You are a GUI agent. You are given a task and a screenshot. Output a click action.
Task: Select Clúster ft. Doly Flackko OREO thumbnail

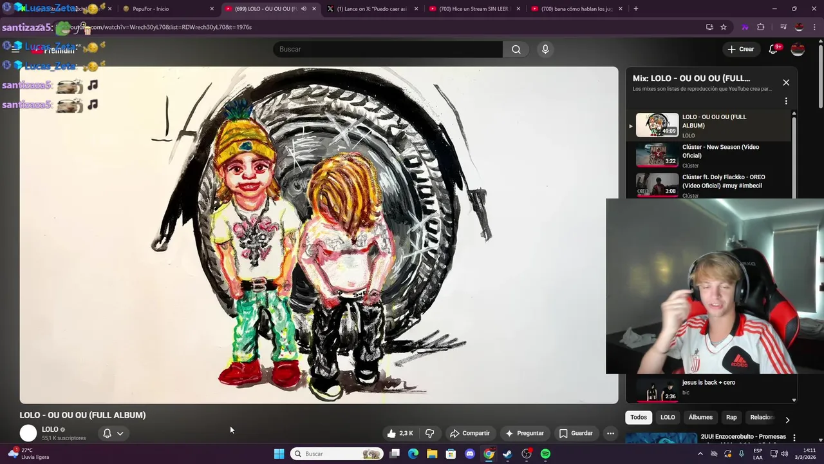point(657,186)
